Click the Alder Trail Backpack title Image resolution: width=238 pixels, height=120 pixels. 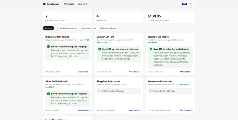coord(56,81)
